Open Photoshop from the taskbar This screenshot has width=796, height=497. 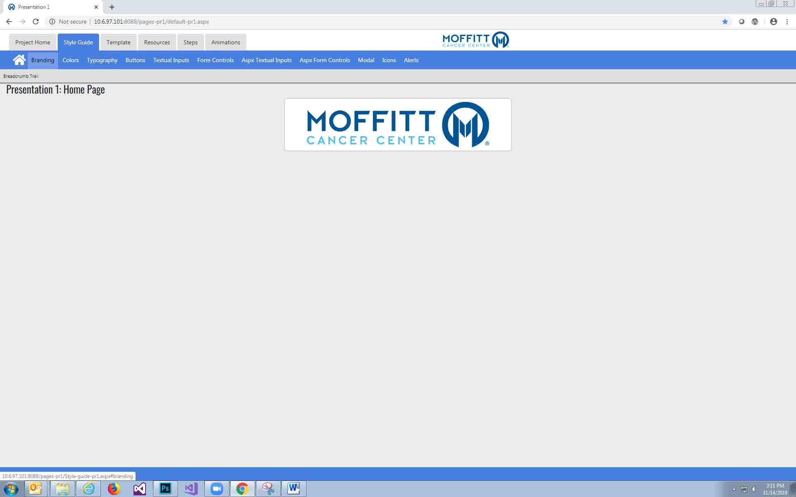pos(165,489)
